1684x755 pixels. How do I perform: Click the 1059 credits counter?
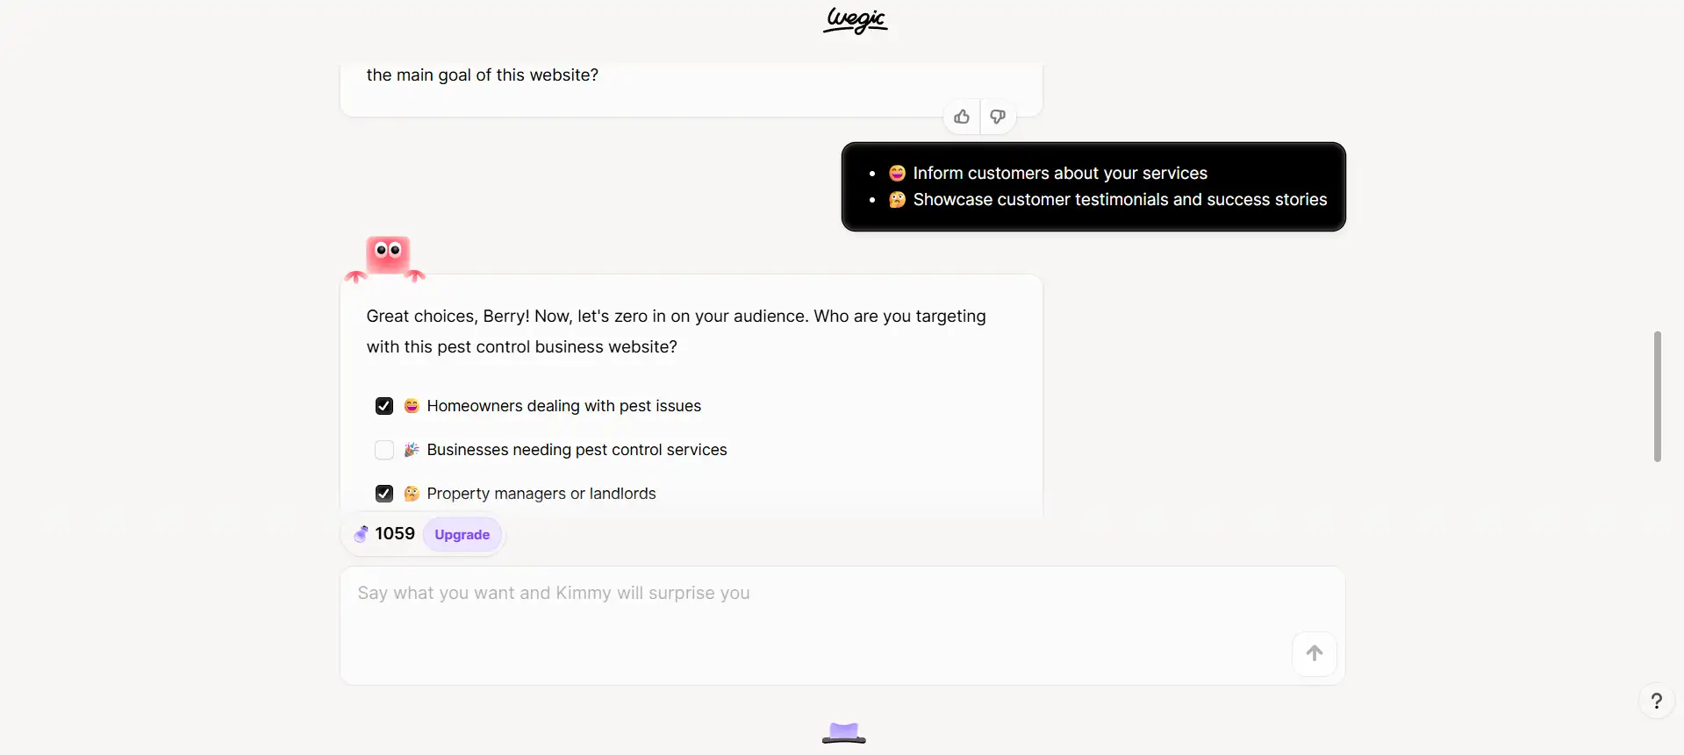pyautogui.click(x=395, y=534)
